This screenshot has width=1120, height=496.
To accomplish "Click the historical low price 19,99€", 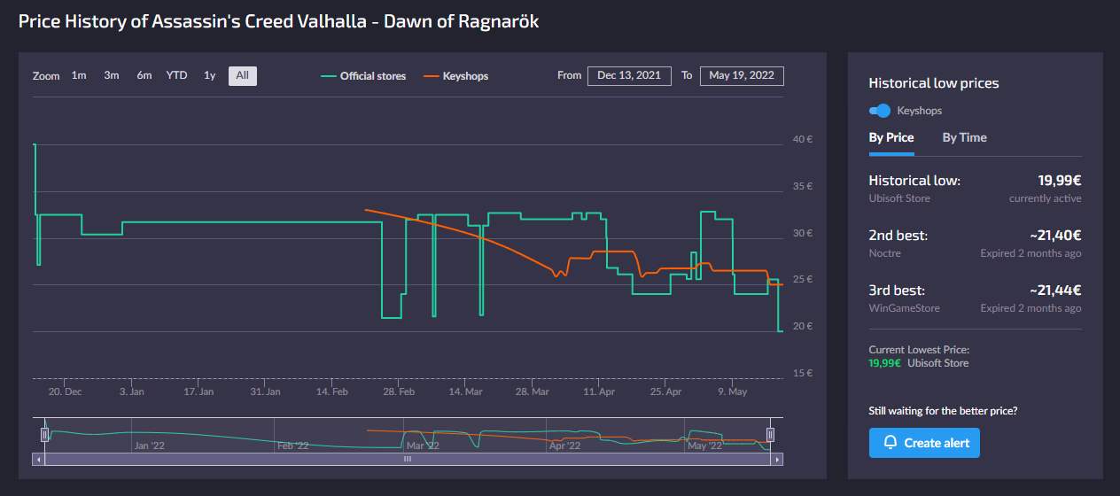I will [x=1060, y=181].
